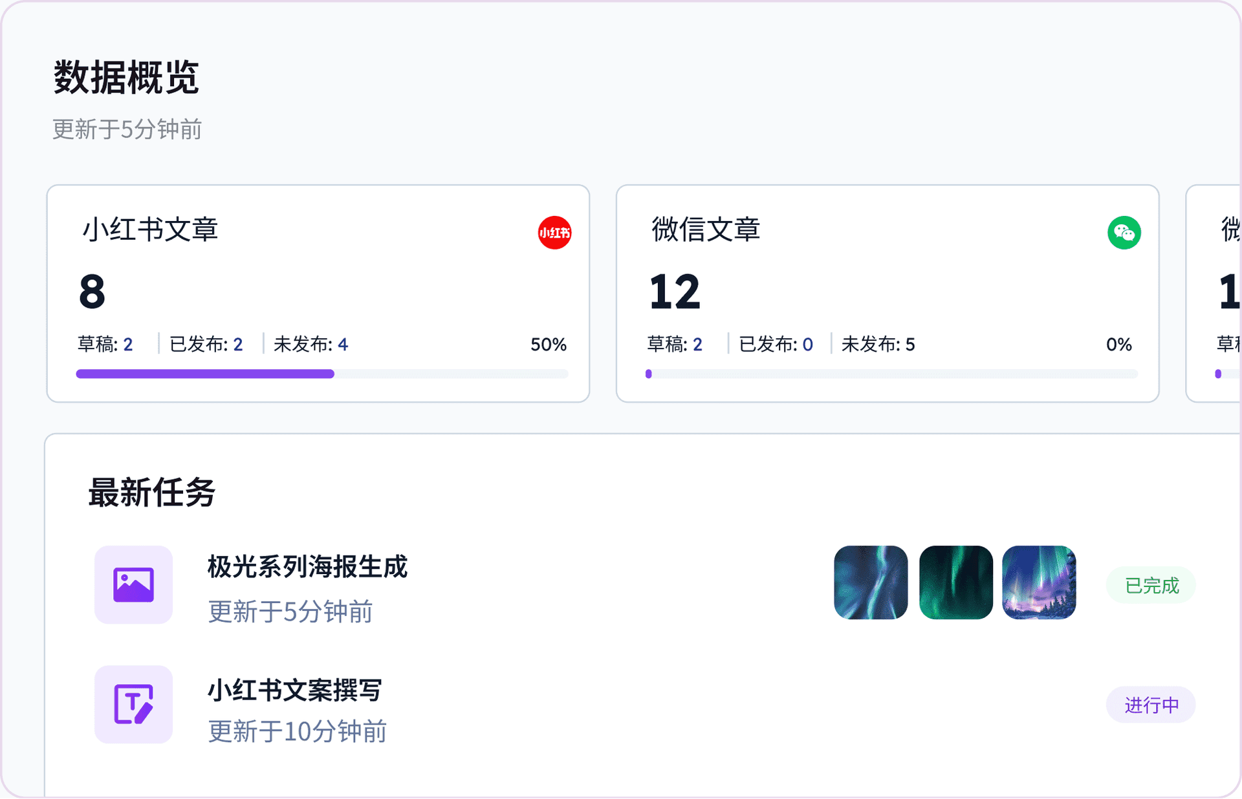The height and width of the screenshot is (799, 1242).
Task: Open the 极光系列海报生成 task entry
Action: (x=308, y=568)
